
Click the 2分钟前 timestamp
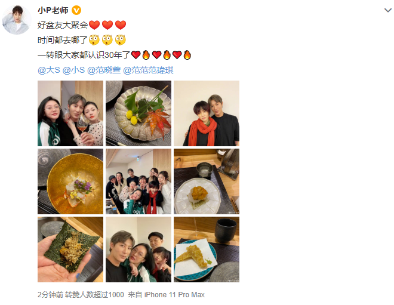(x=50, y=294)
